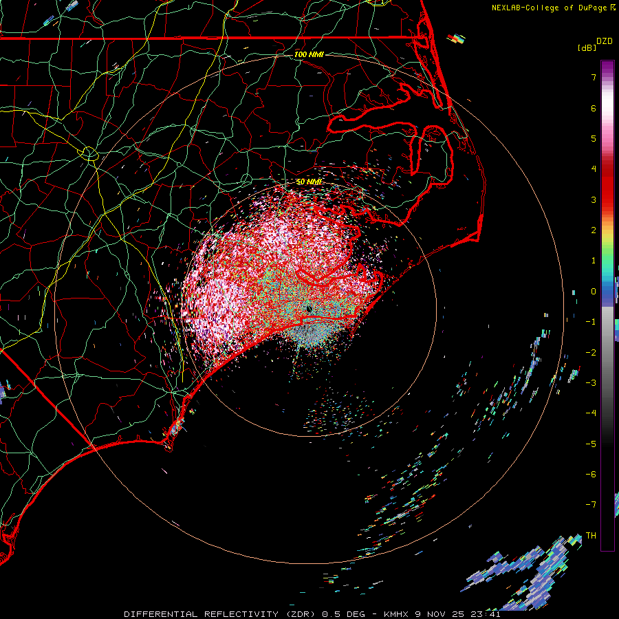Viewport: 619px width, 619px height.
Task: Click the -5 dB scale label
Action: [591, 444]
